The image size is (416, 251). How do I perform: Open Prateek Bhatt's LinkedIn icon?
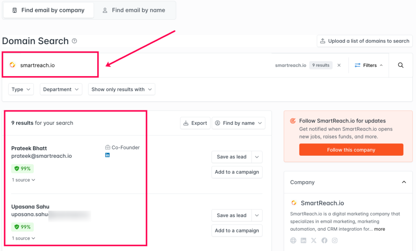coord(107,155)
